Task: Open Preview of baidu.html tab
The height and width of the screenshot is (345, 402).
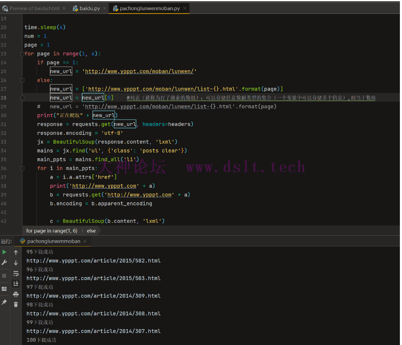Action: pyautogui.click(x=35, y=8)
